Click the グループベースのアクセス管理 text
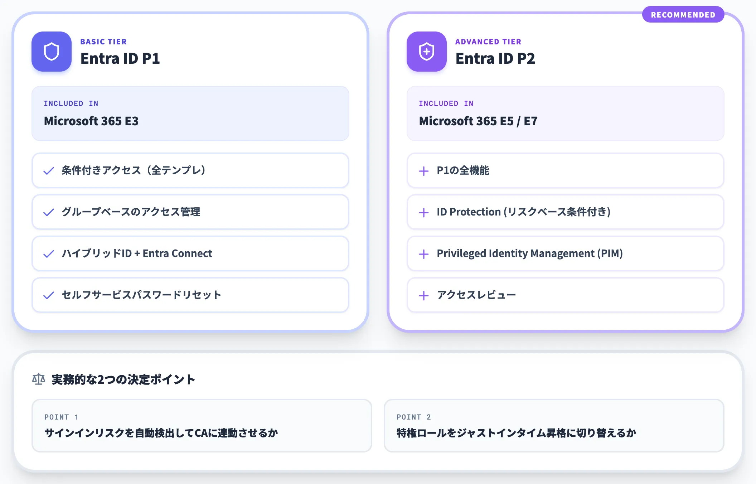The height and width of the screenshot is (484, 756). pos(131,212)
